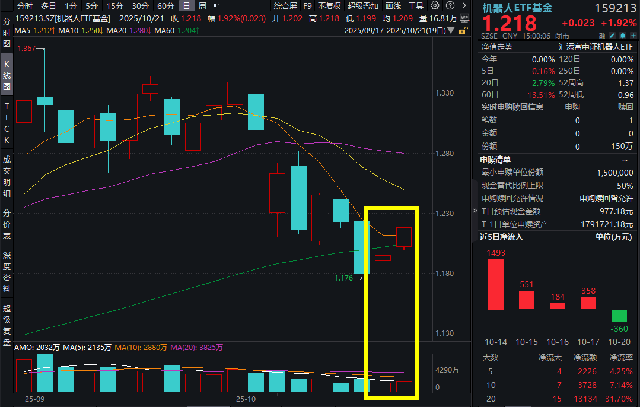
Task: Collapse the right panel with double chevron
Action: pos(475,211)
